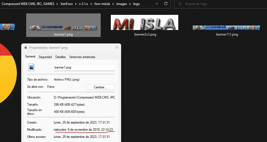Open 'images' breadcrumb folder
The image size is (267, 142).
[122, 4]
